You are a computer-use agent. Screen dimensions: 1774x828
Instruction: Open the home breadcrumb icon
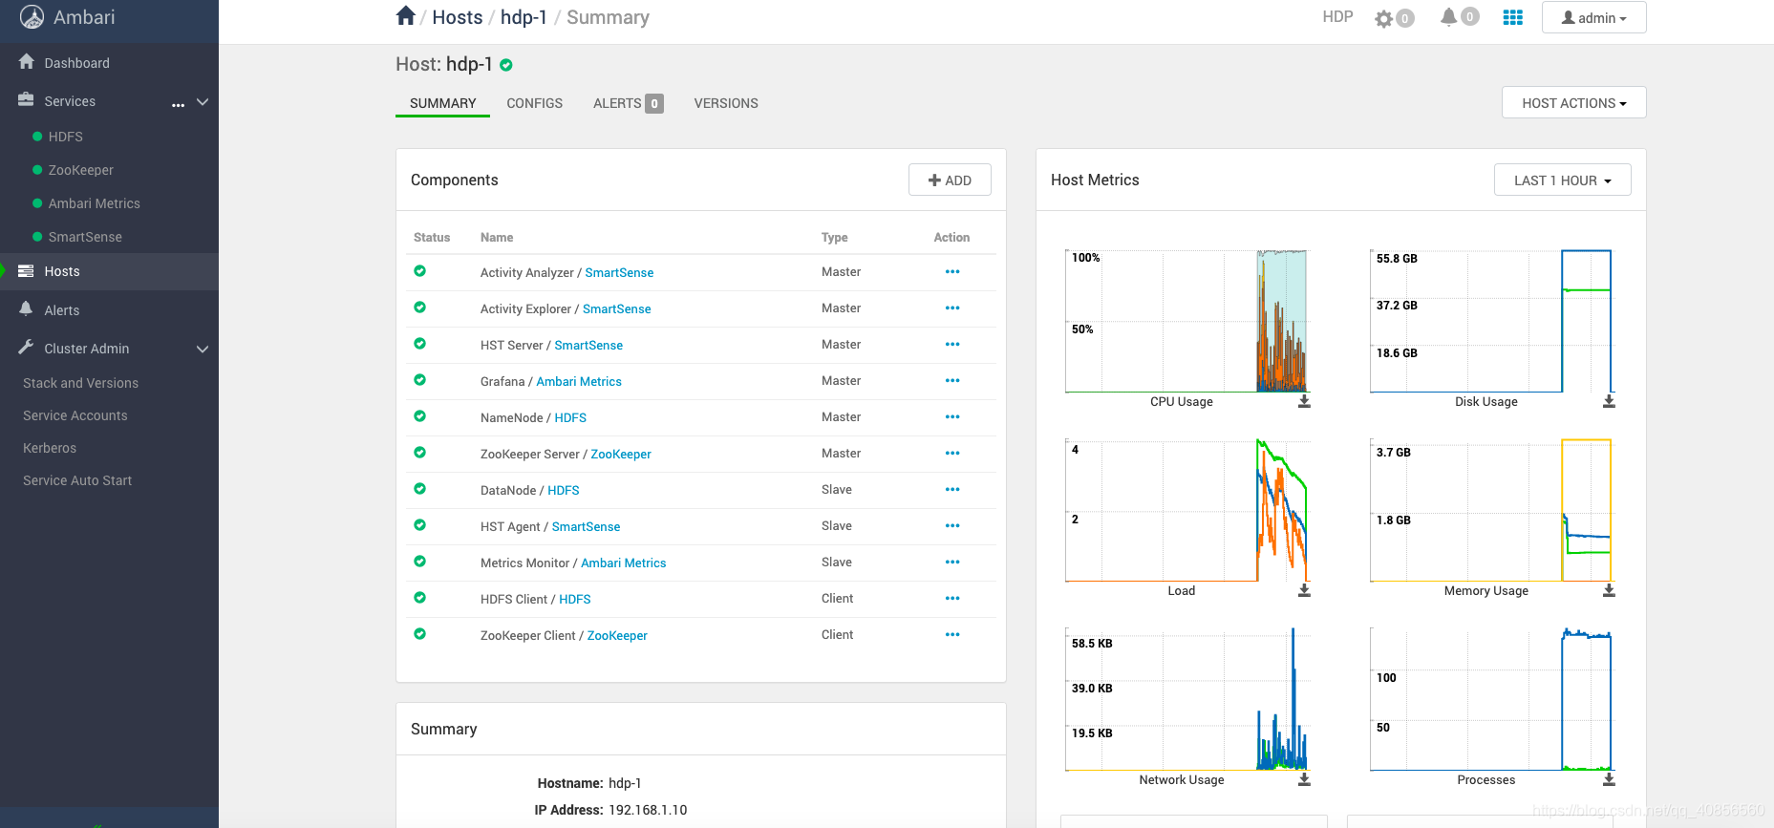point(406,16)
